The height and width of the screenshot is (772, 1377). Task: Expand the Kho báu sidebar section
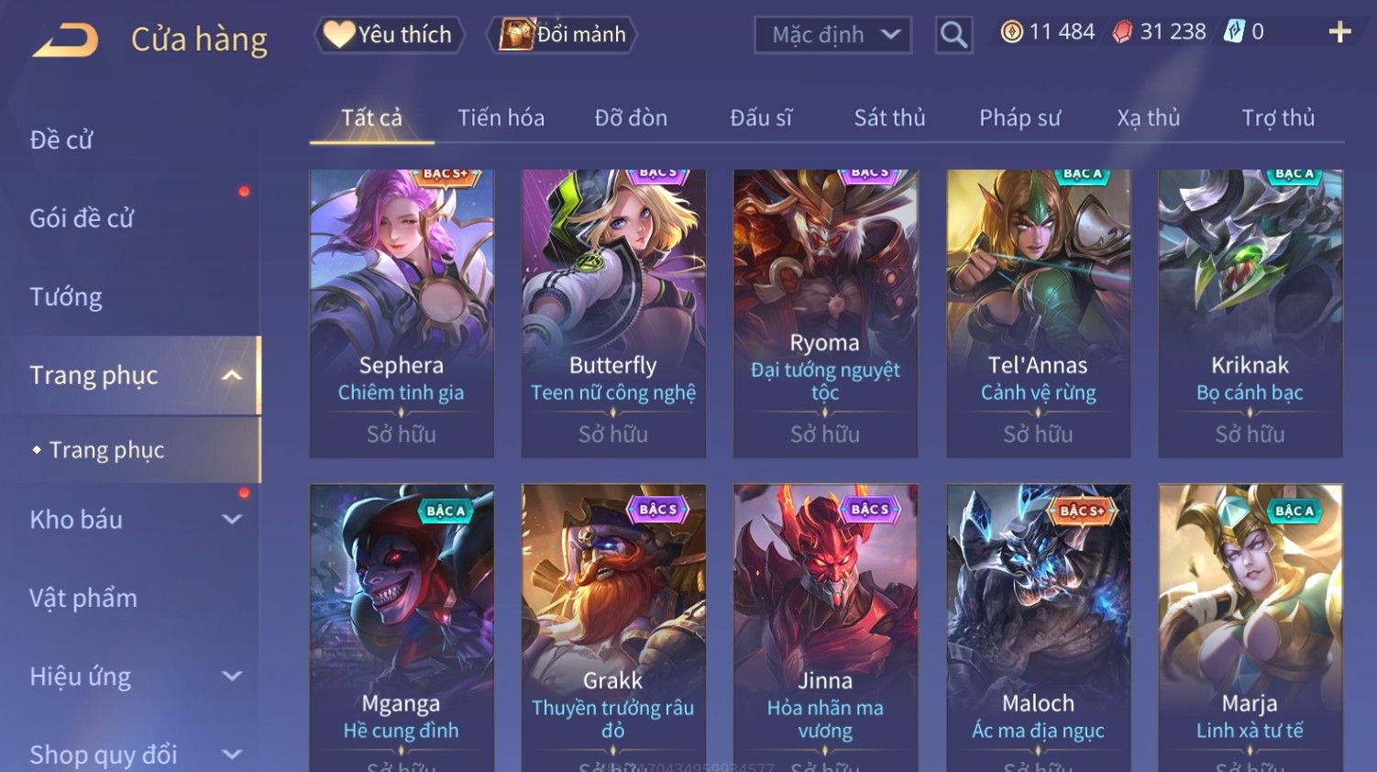click(232, 519)
